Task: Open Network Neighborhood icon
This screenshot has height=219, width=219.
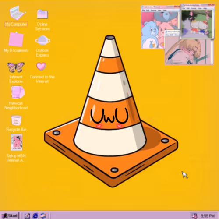Action: coord(18,92)
